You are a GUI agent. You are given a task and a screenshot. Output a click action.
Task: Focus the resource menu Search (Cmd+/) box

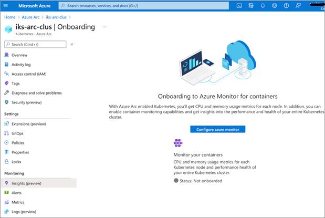point(35,44)
